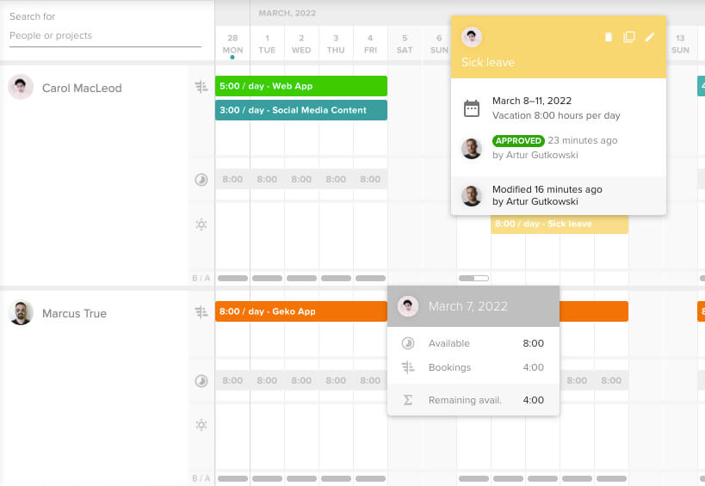Duplicate the Sick leave entry
Image resolution: width=705 pixels, height=486 pixels.
pyautogui.click(x=629, y=37)
